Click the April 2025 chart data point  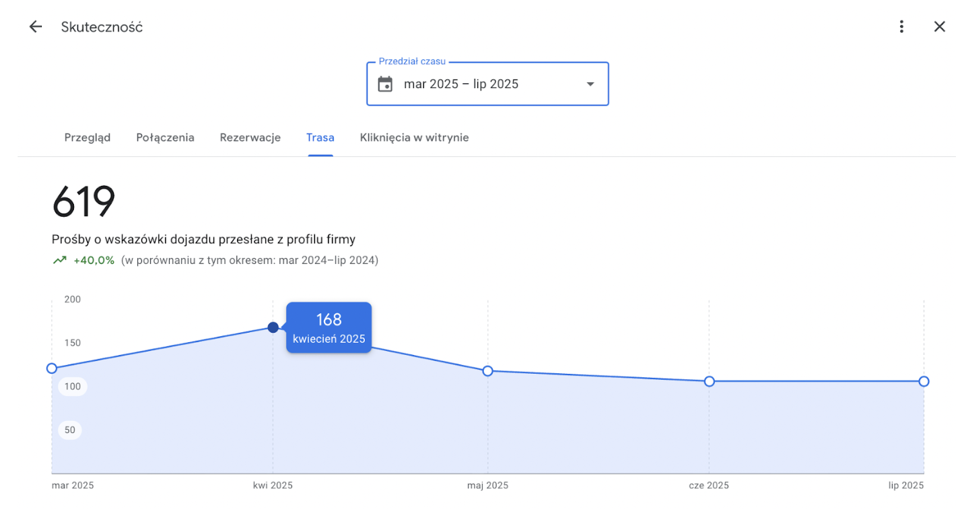[x=273, y=327]
